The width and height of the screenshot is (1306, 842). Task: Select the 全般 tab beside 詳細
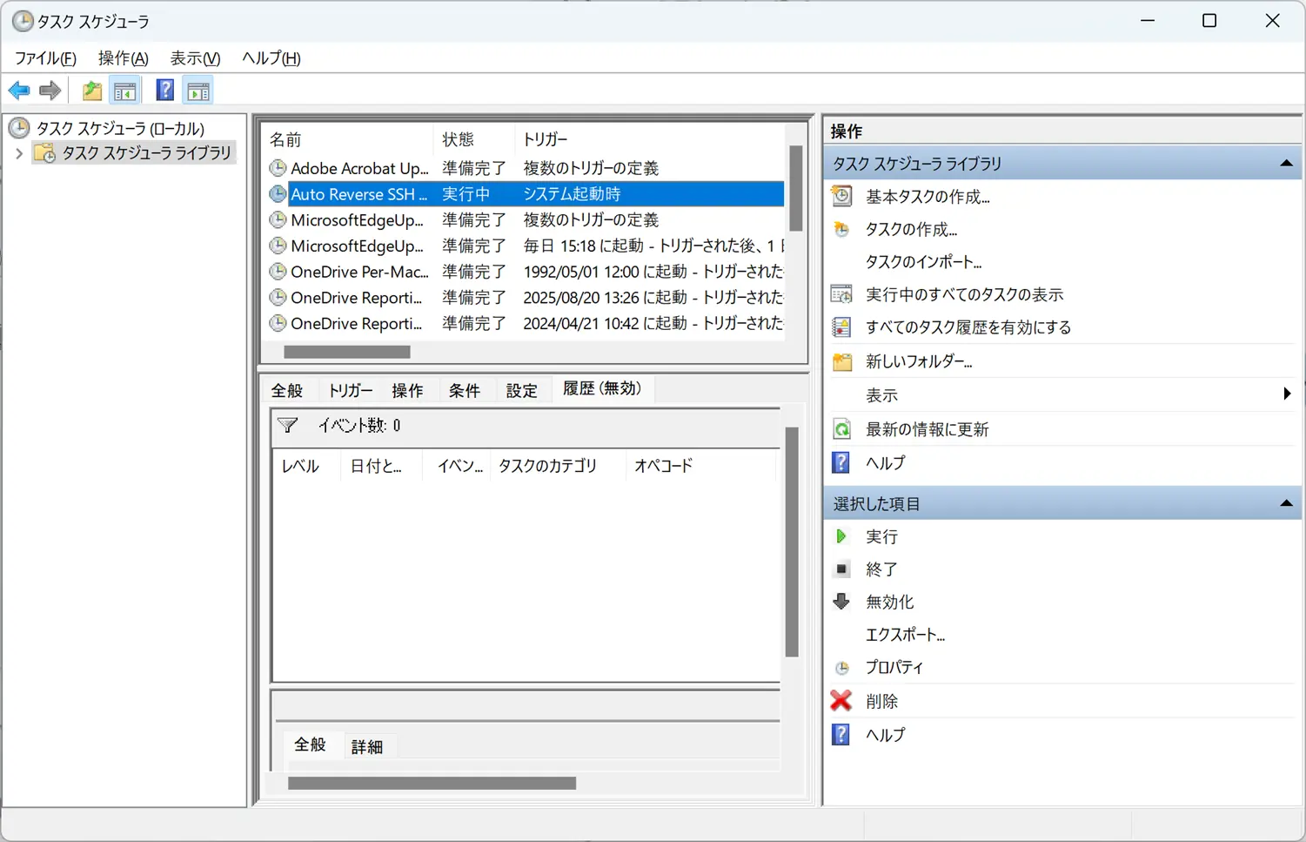point(310,744)
